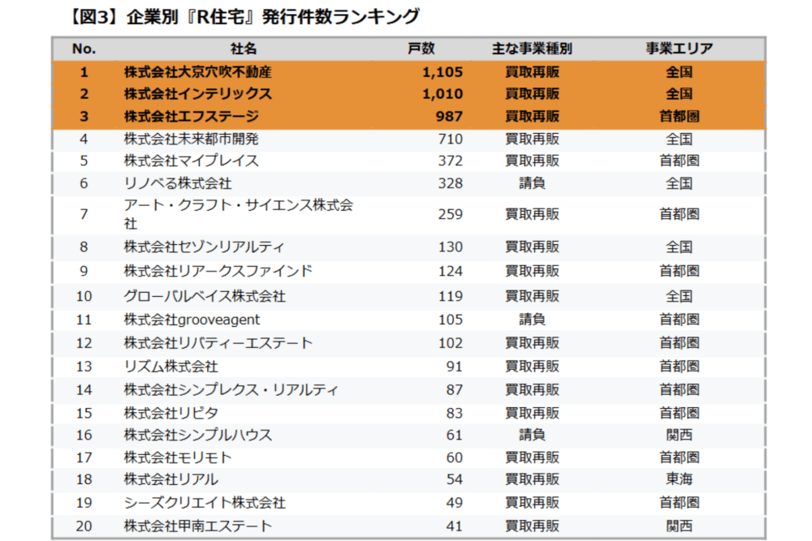
Task: Click the value 1,010
Action: [x=443, y=93]
